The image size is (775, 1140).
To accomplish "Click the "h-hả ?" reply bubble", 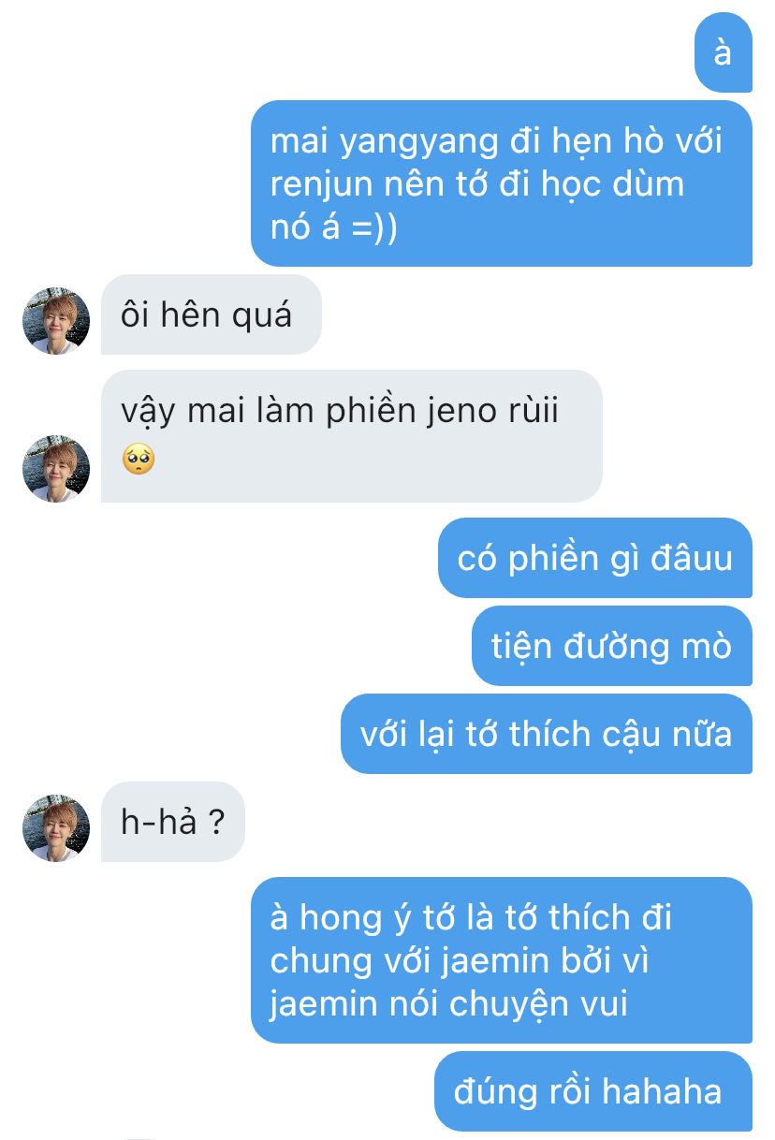I will point(173,822).
